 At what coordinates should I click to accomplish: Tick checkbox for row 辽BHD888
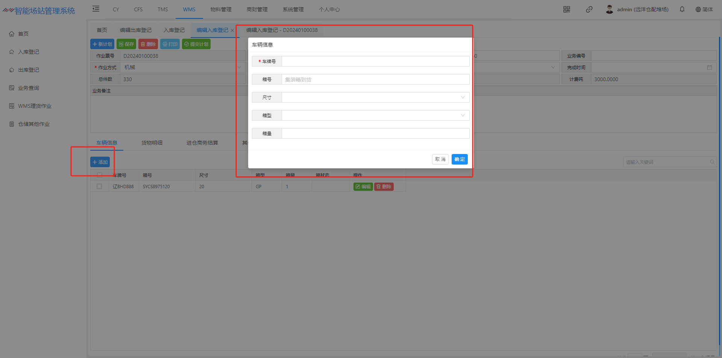[99, 186]
